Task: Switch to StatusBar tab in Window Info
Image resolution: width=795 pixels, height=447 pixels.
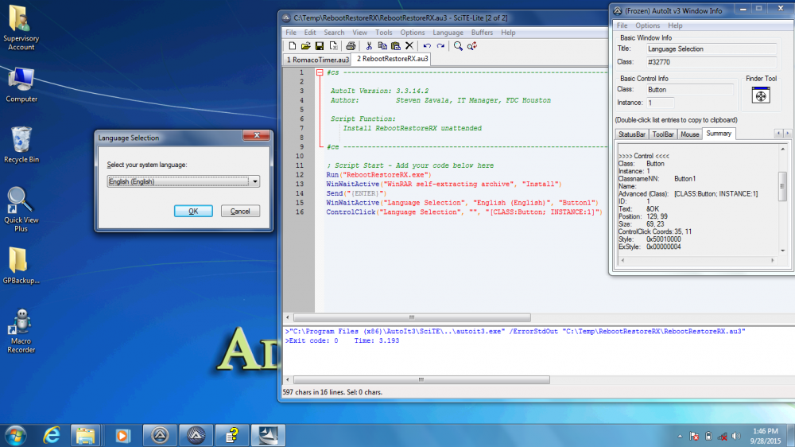Action: pos(632,134)
